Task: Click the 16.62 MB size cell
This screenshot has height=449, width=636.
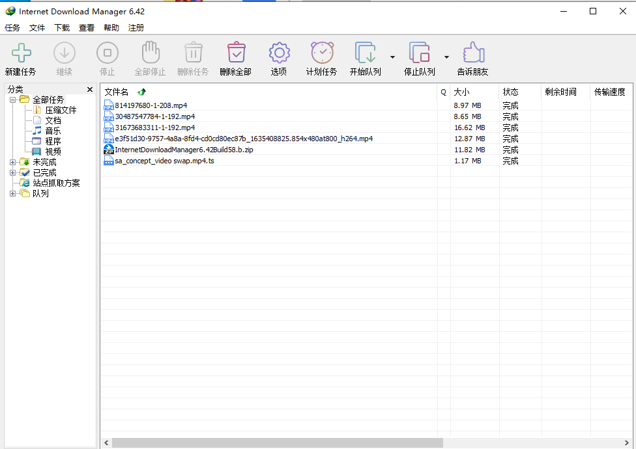Action: (x=470, y=128)
